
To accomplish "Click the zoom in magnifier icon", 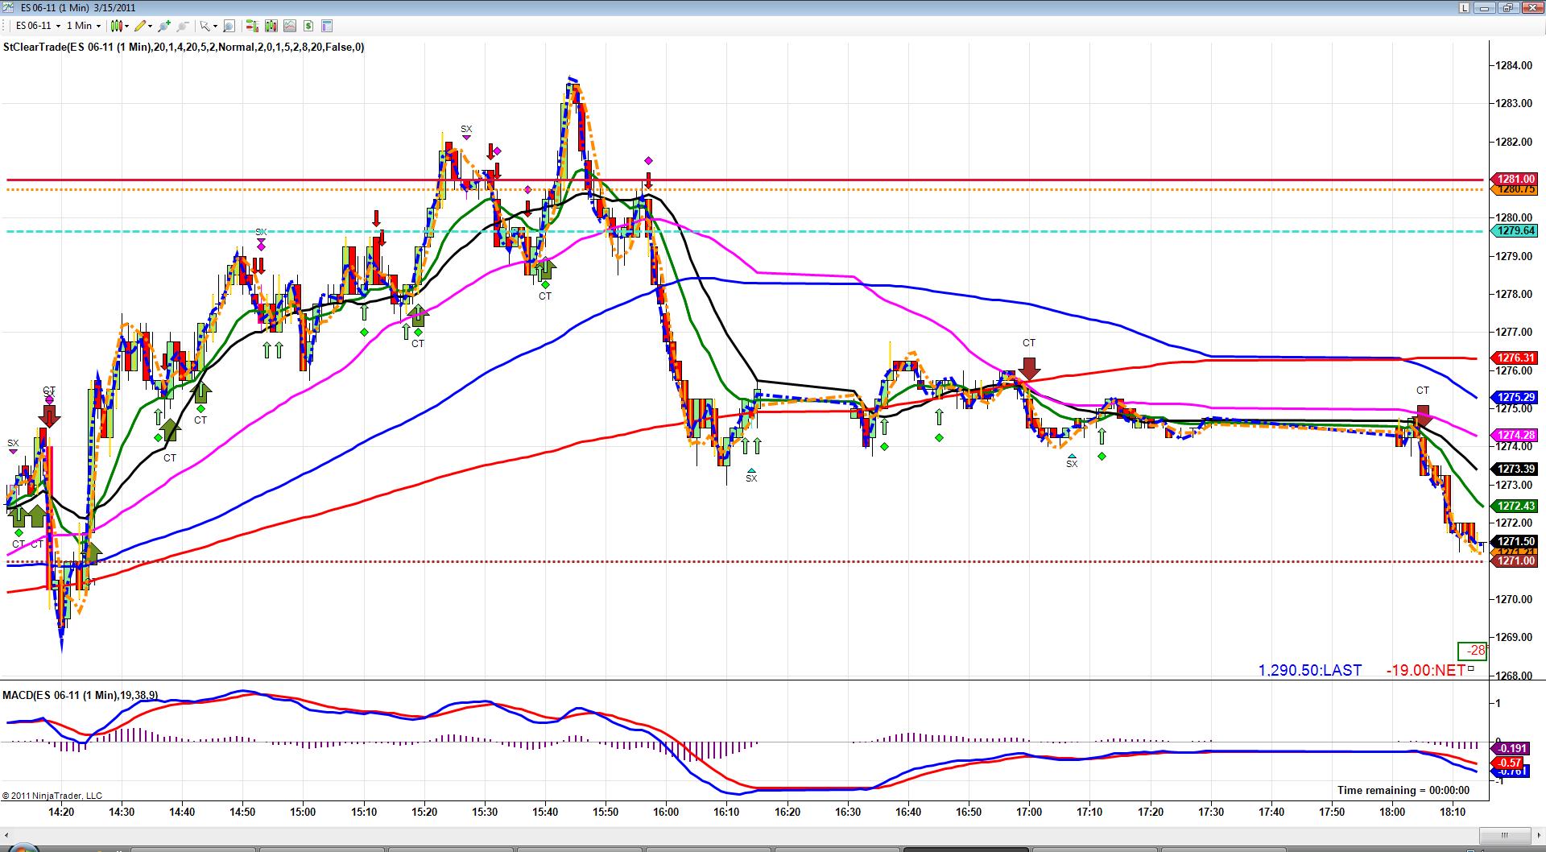I will tap(165, 26).
